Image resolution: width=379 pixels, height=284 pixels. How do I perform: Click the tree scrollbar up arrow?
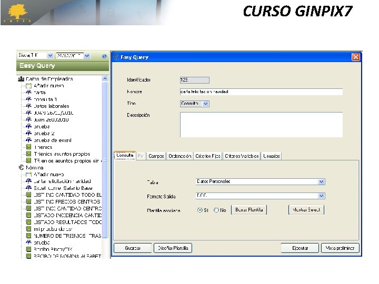point(105,79)
